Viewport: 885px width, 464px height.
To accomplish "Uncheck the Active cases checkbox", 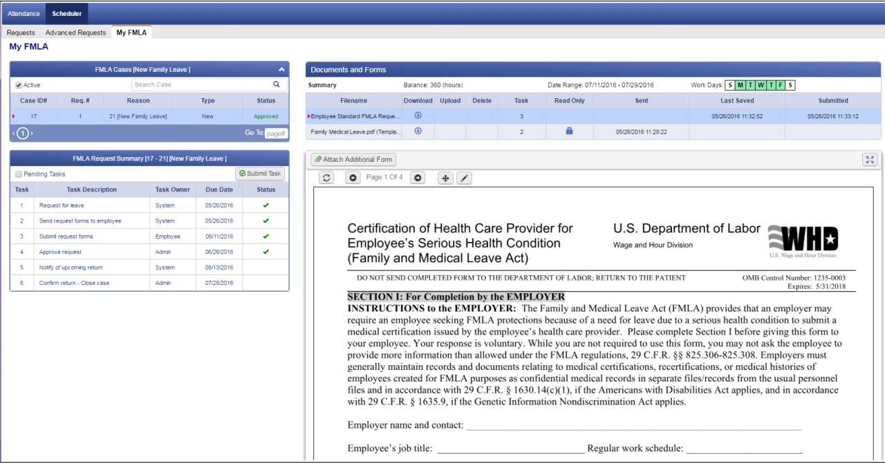I will click(19, 85).
